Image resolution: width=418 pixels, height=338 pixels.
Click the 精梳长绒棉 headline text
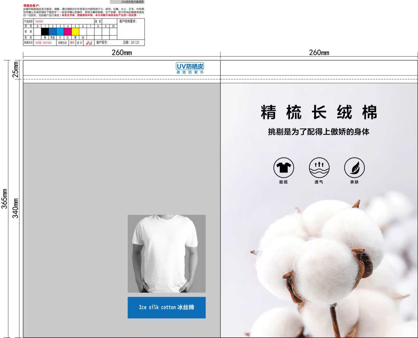(319, 112)
